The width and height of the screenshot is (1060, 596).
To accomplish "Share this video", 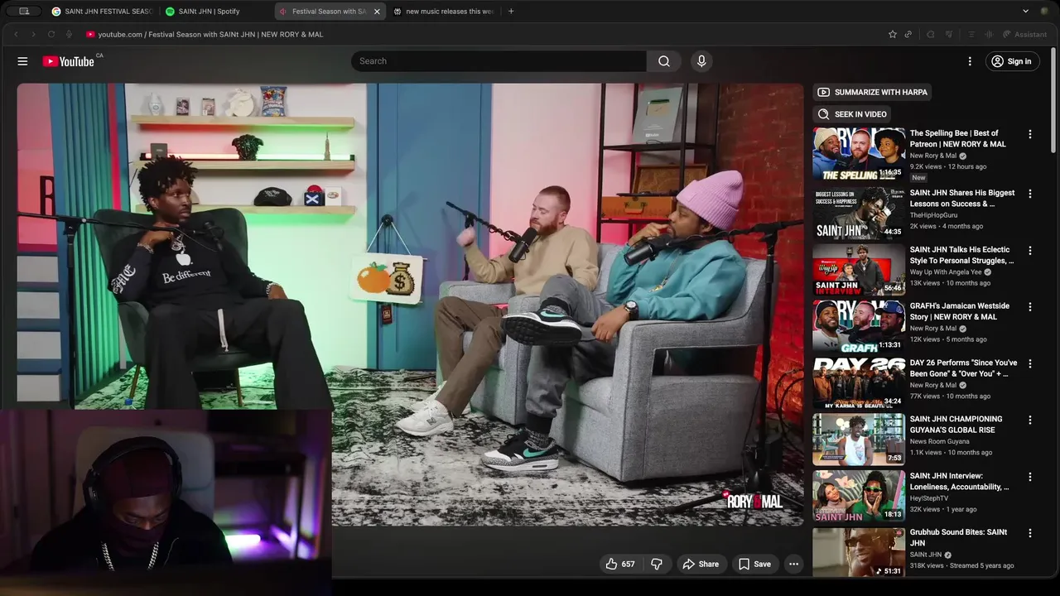I will (701, 564).
